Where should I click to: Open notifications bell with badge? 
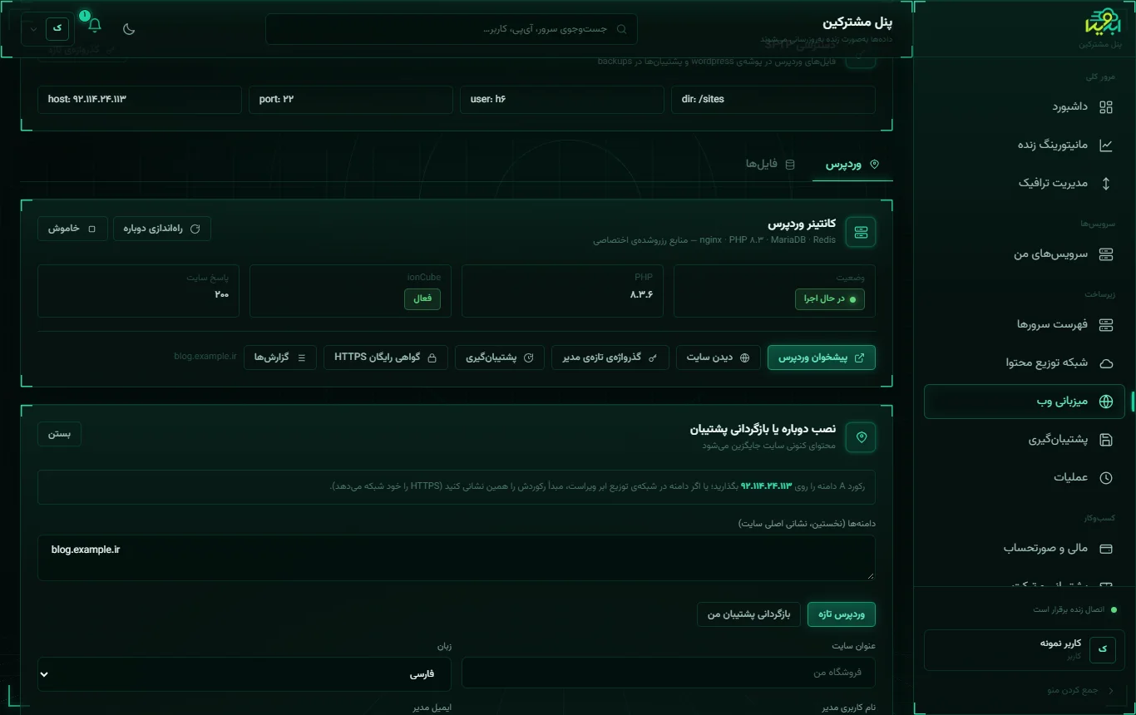click(x=94, y=25)
